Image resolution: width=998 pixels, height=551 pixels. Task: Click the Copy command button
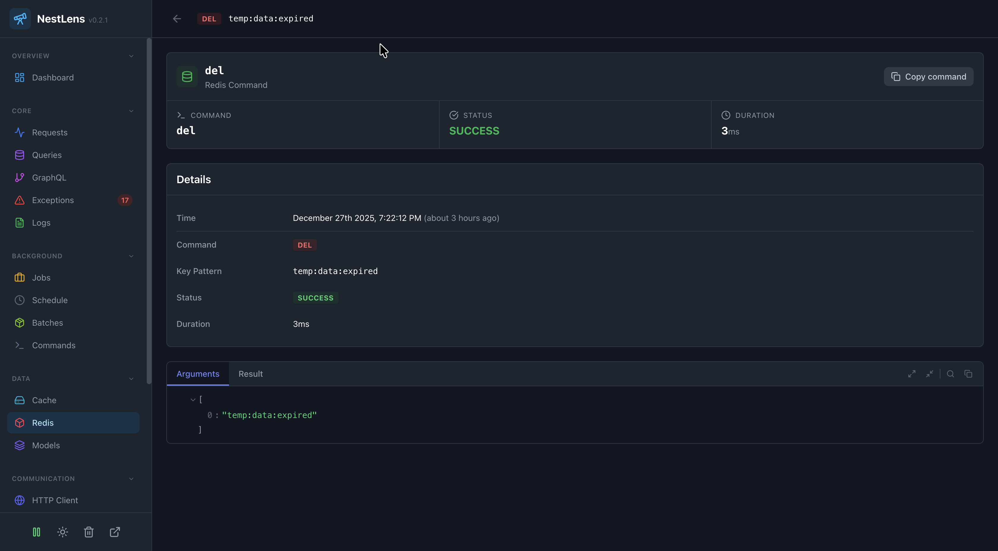[x=928, y=77]
